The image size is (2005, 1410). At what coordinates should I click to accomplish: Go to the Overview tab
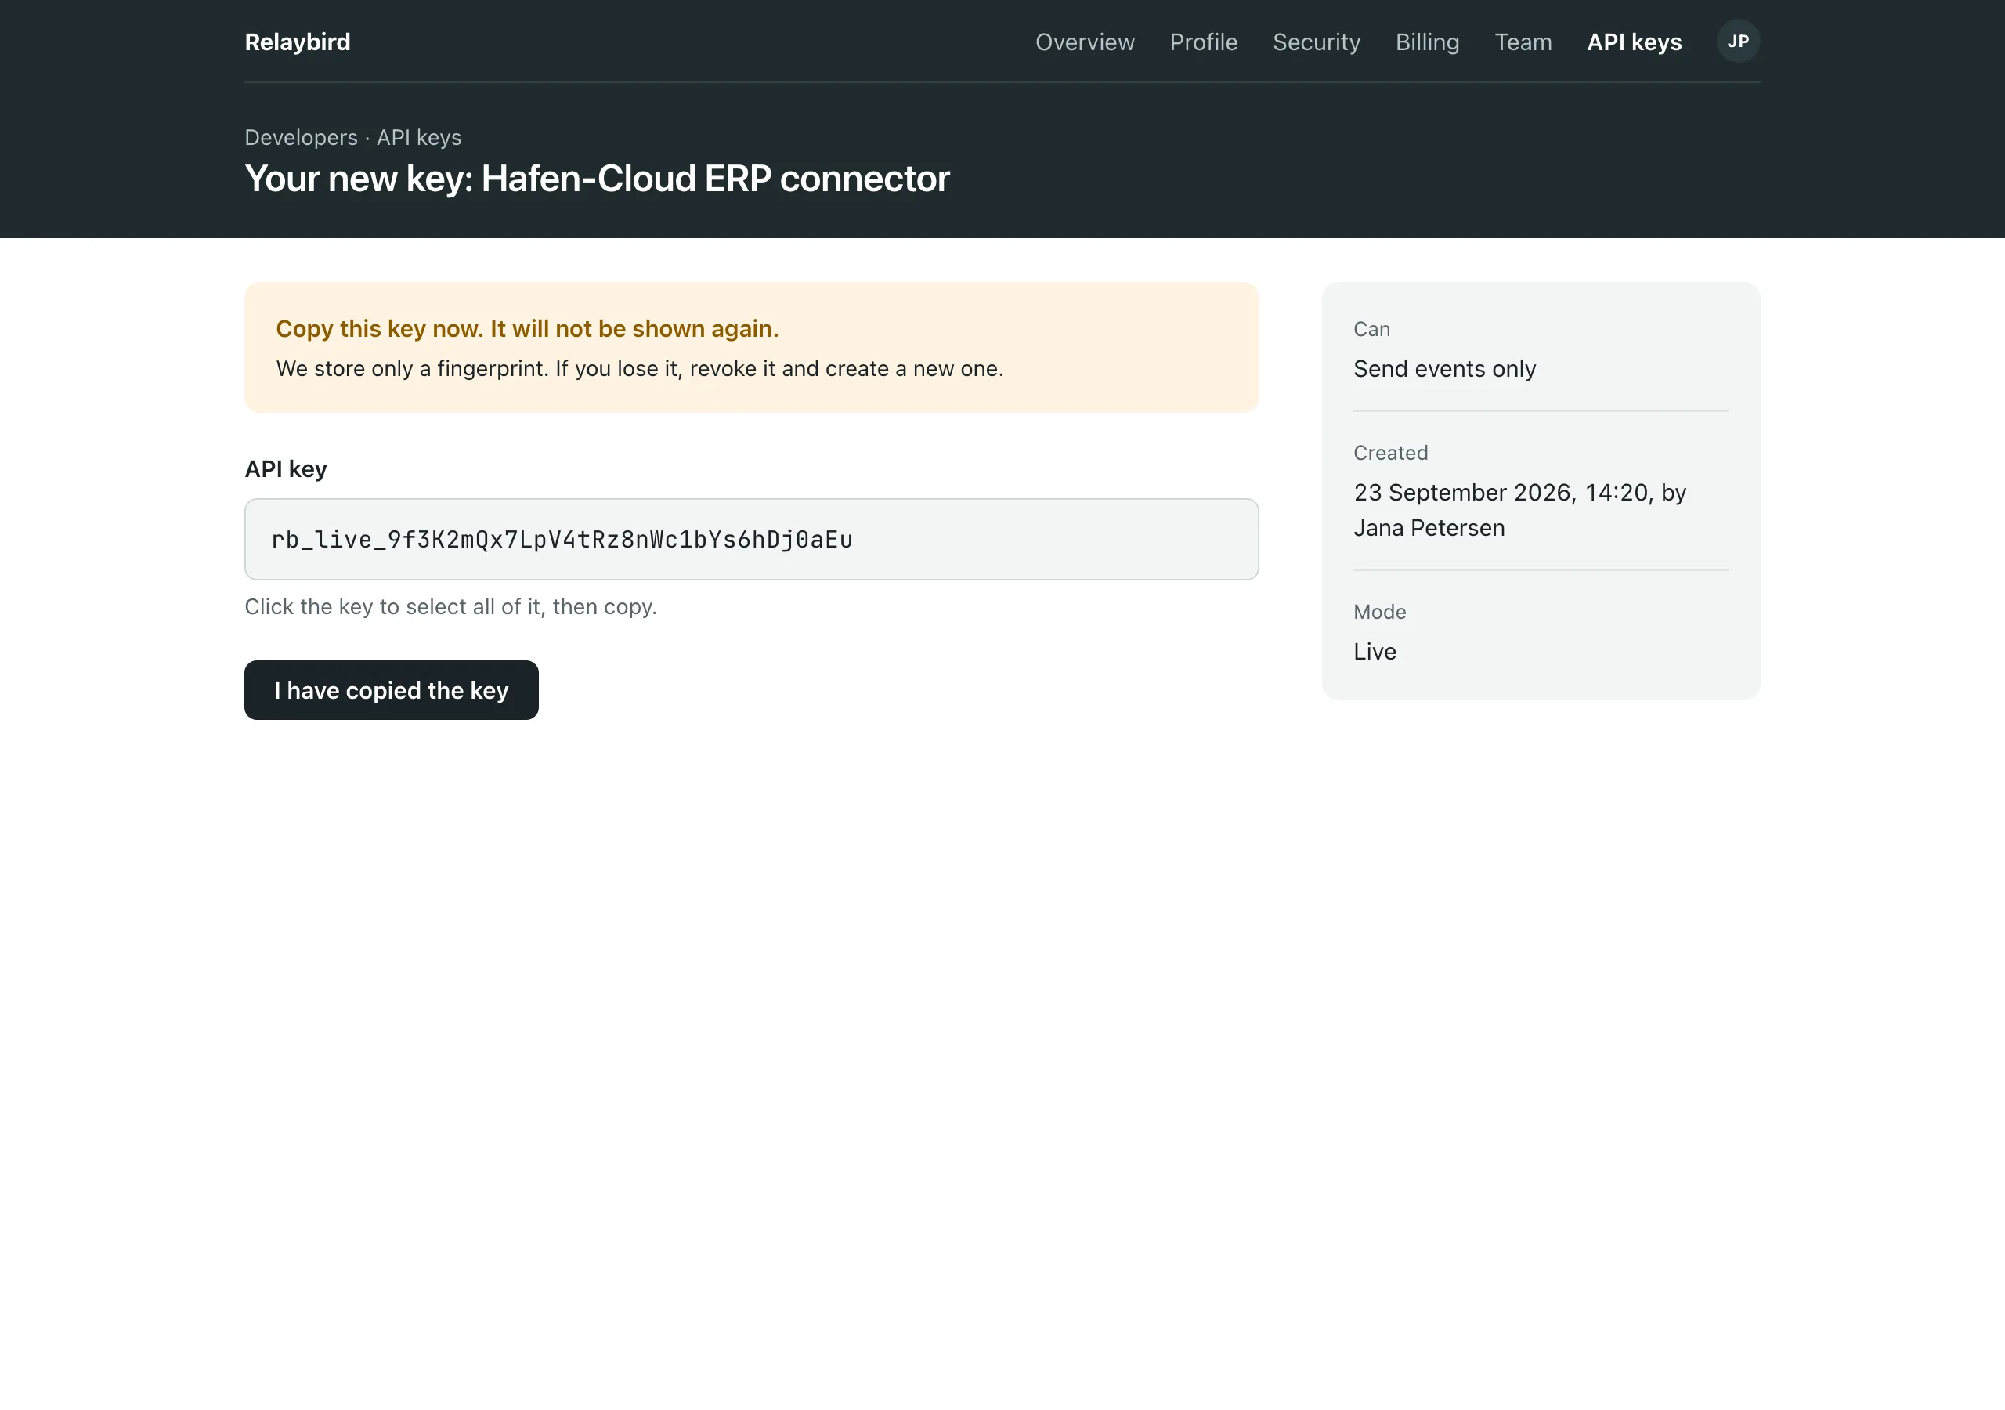tap(1085, 42)
